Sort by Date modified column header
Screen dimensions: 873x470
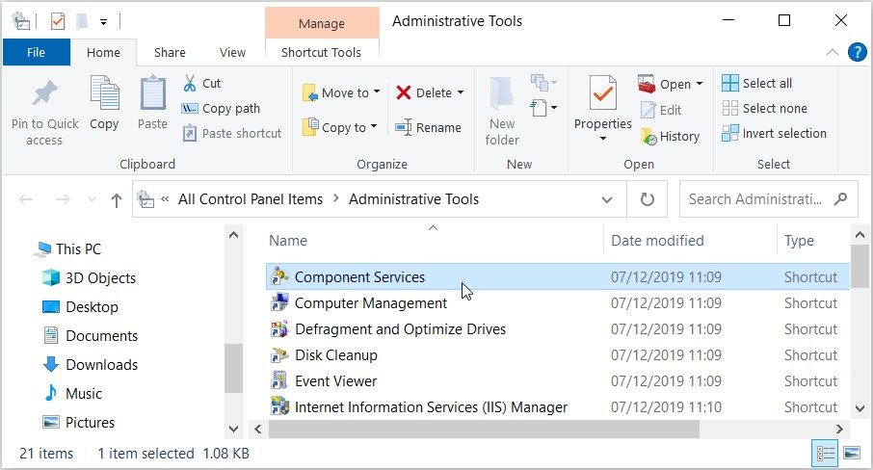pos(657,240)
